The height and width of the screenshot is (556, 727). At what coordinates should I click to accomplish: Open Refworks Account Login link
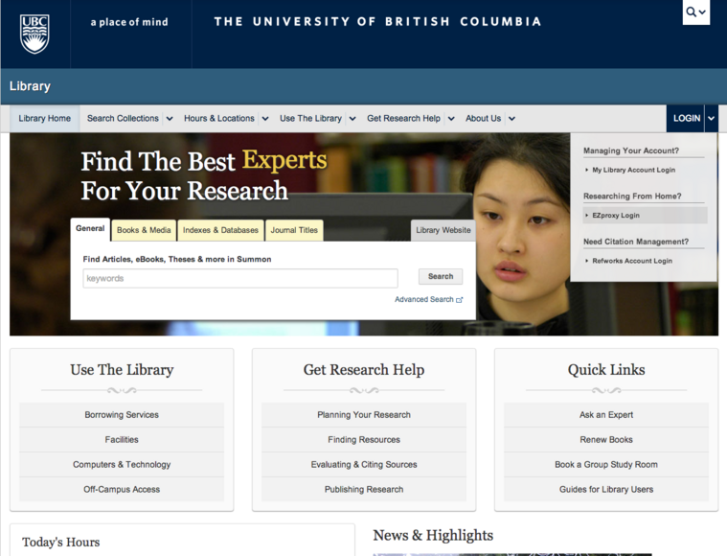click(x=632, y=261)
